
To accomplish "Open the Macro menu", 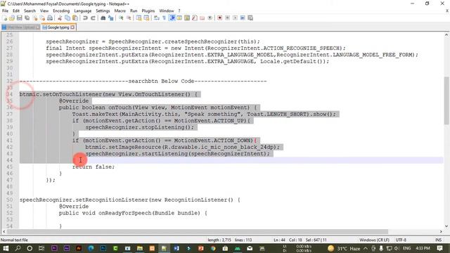I will click(x=120, y=11).
